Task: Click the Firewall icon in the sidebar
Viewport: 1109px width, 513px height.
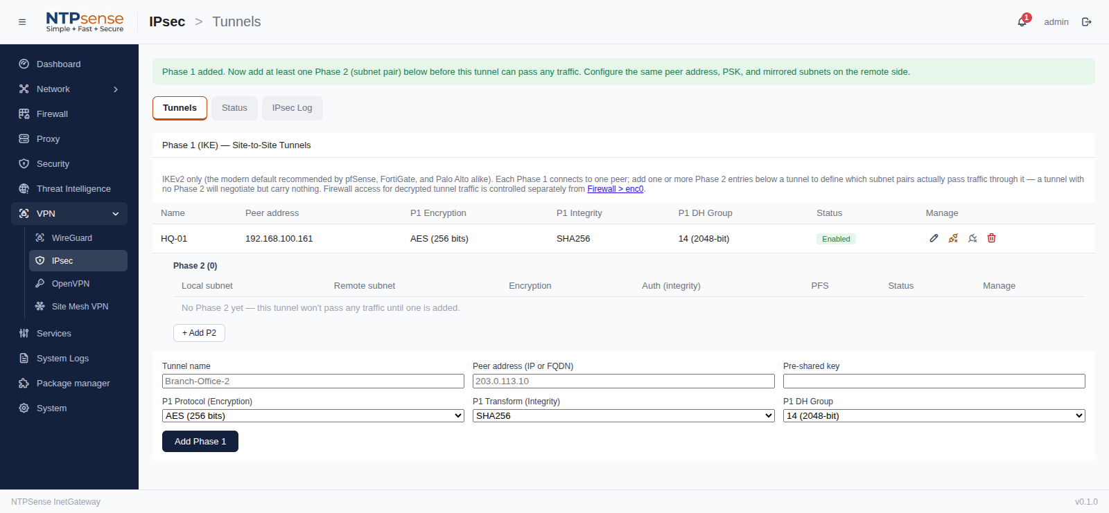Action: (24, 114)
